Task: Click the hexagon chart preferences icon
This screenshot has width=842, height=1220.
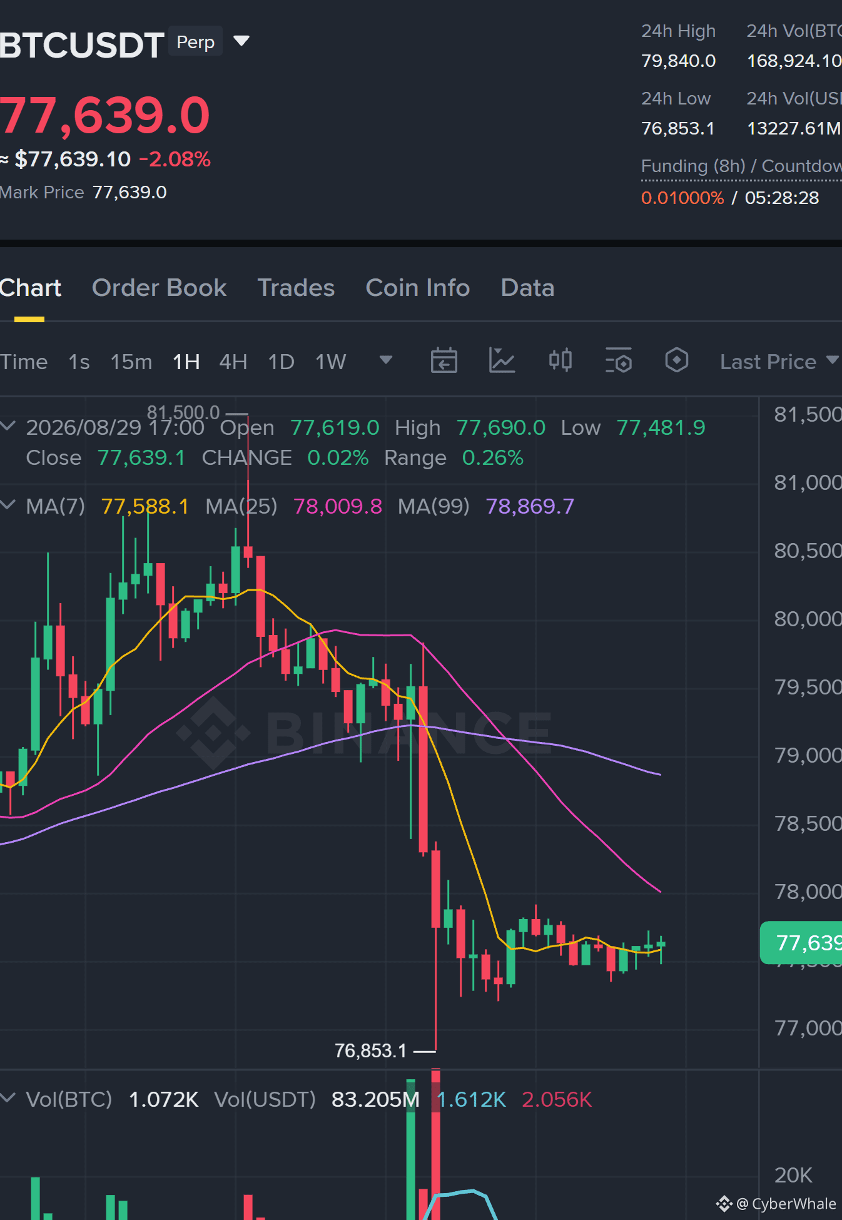Action: (x=677, y=360)
